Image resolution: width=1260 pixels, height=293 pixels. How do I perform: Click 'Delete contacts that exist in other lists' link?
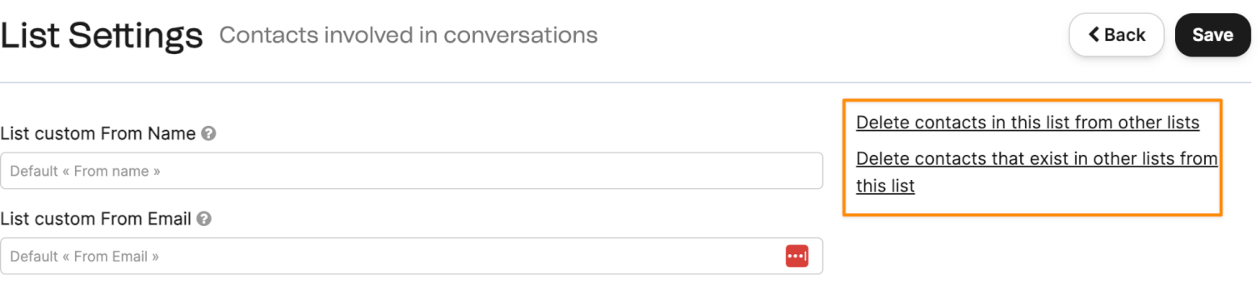(1036, 158)
